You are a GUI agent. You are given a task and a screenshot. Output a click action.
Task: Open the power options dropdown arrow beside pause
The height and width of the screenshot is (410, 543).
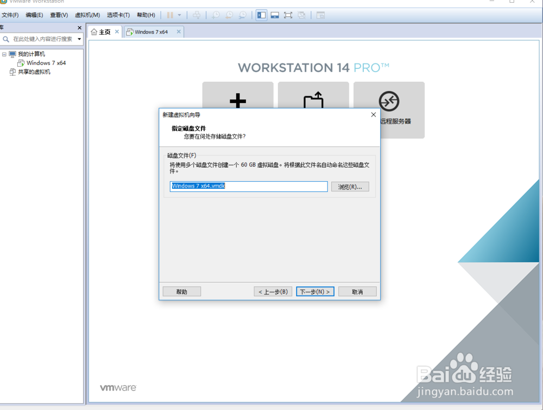179,15
